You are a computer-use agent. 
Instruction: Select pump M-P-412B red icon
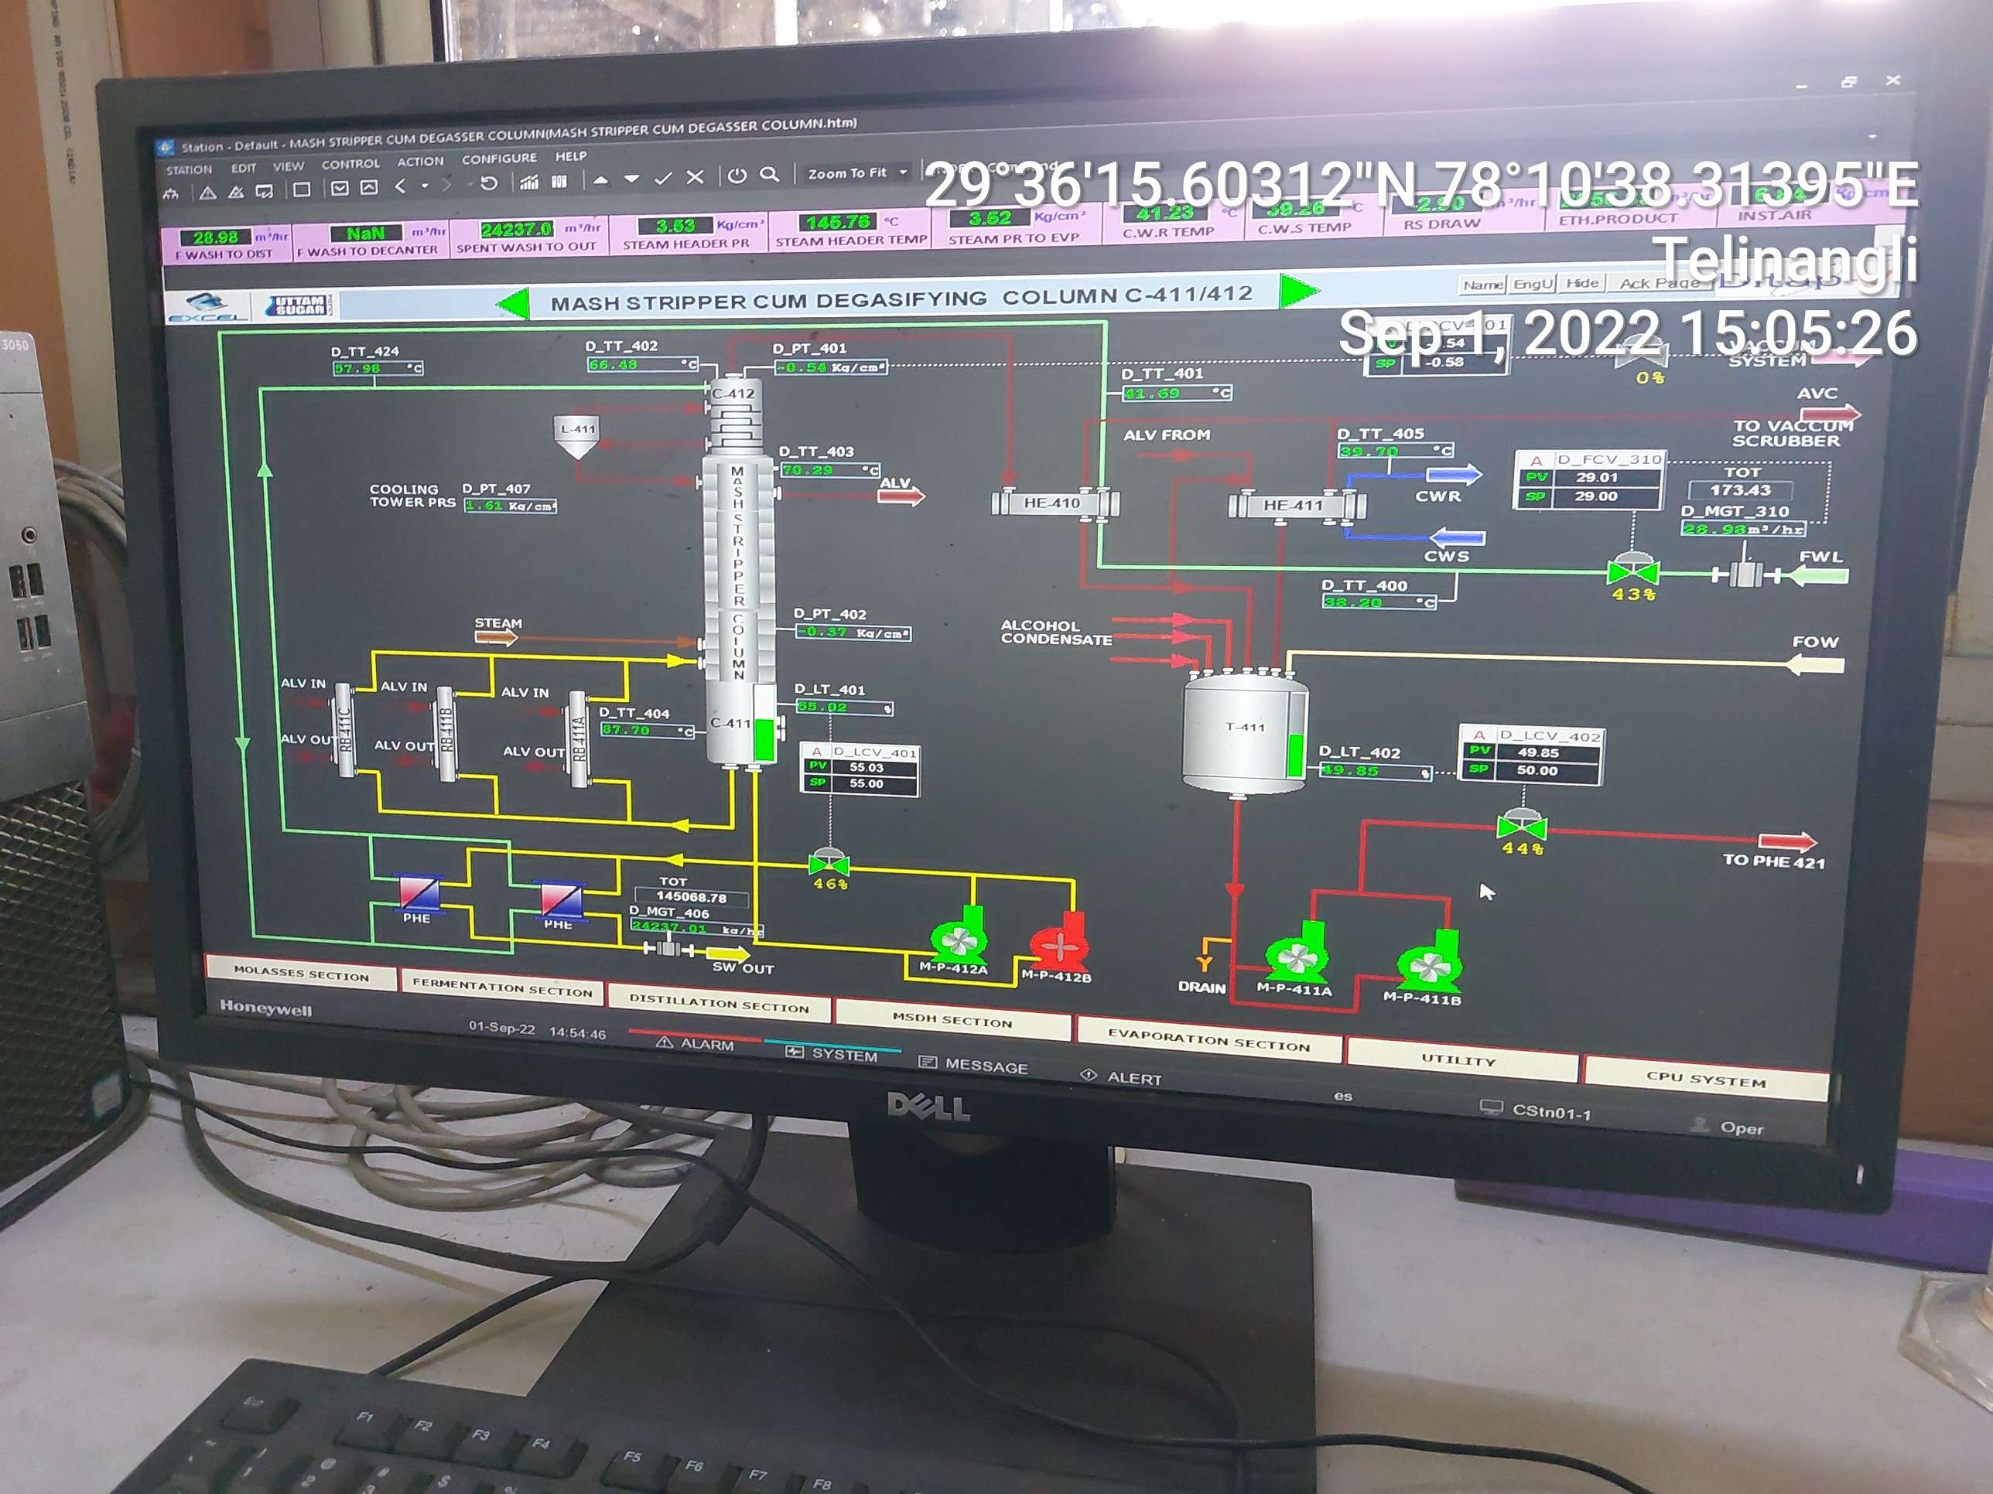click(1061, 946)
